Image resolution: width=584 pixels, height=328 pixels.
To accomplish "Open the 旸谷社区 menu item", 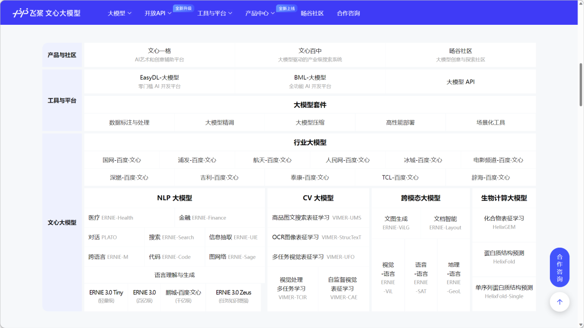I will (313, 13).
